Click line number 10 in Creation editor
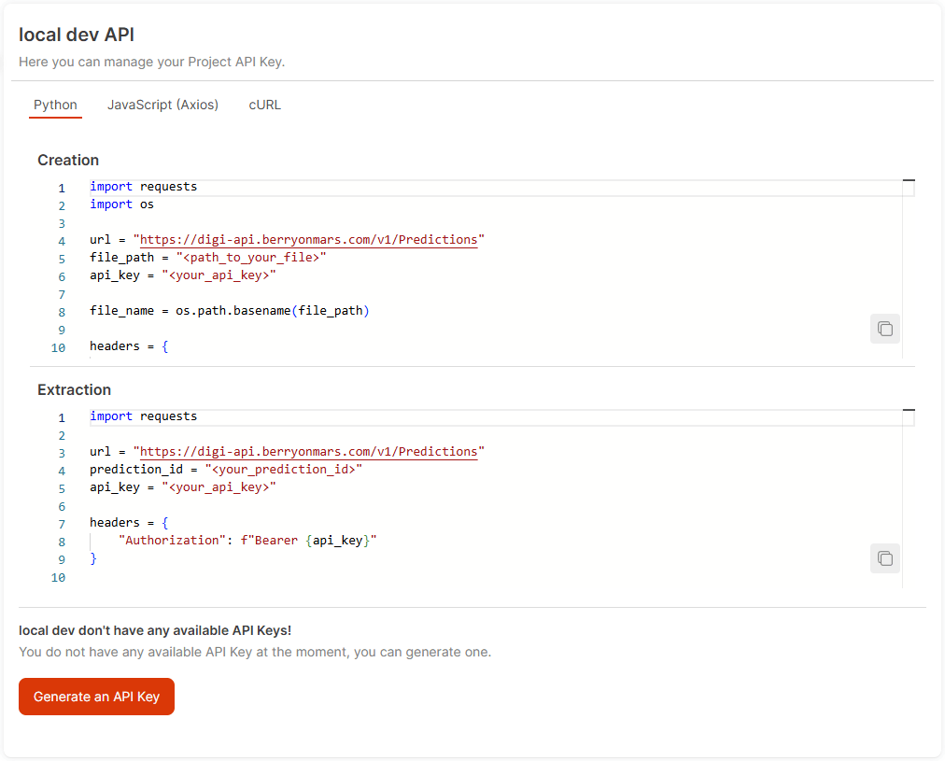The width and height of the screenshot is (945, 761). tap(59, 347)
